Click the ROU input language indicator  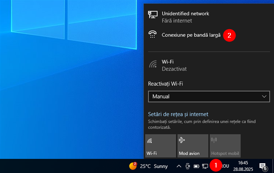[225, 166]
